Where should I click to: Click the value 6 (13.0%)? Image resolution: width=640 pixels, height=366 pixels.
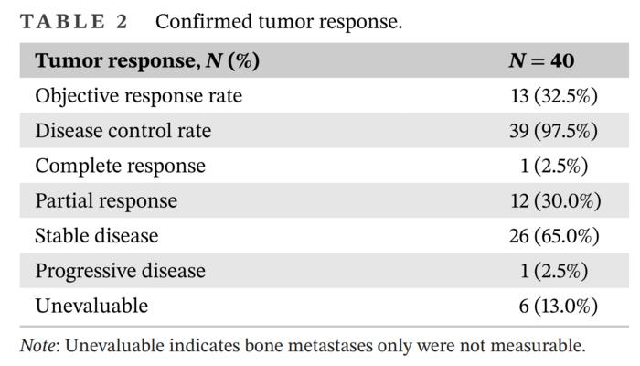click(558, 306)
